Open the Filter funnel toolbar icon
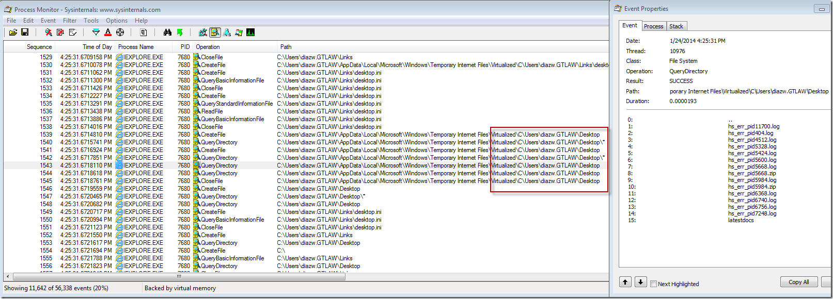Viewport: 833px width, 299px height. (x=96, y=32)
